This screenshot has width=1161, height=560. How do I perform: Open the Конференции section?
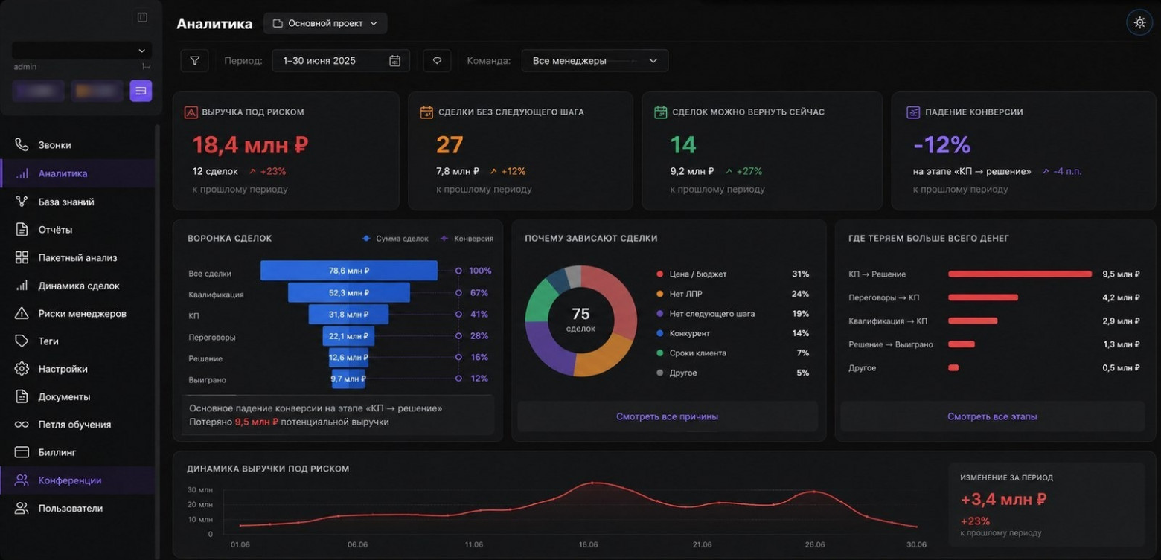click(x=77, y=480)
